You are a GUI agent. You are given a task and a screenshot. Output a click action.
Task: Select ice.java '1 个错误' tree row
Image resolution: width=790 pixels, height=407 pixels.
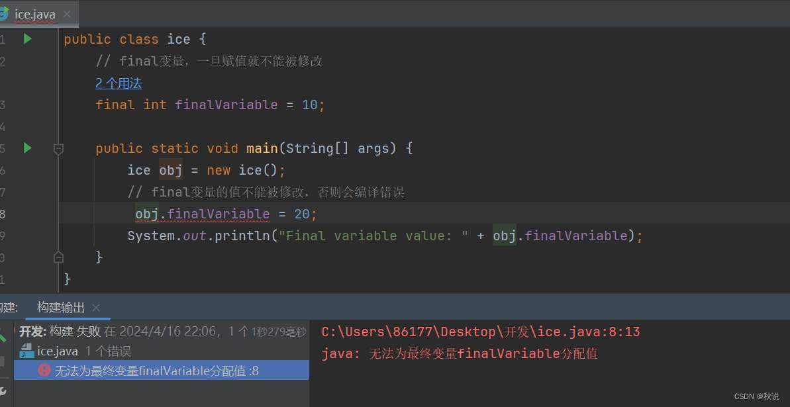(x=161, y=351)
